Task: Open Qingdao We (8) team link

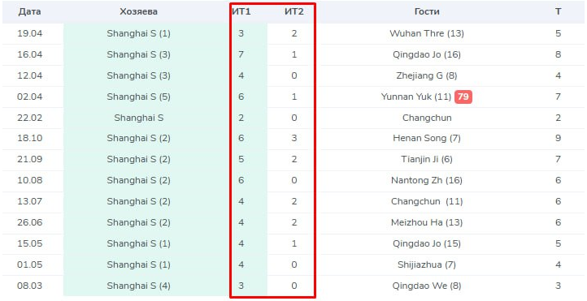Action: click(x=427, y=286)
